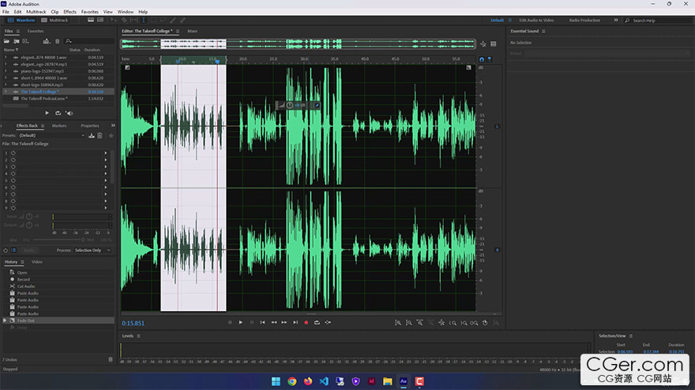
Task: Click the Fast Forward transport button
Action: click(284, 322)
